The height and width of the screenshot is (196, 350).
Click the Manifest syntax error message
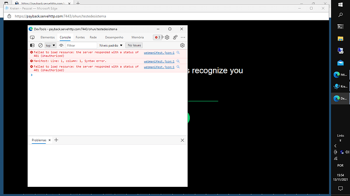(70, 61)
